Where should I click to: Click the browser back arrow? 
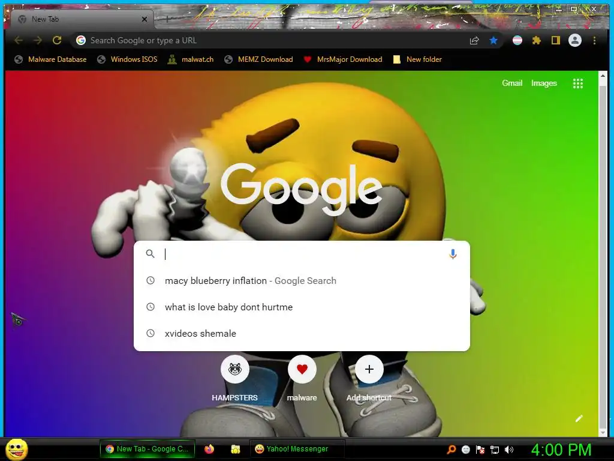tap(19, 40)
